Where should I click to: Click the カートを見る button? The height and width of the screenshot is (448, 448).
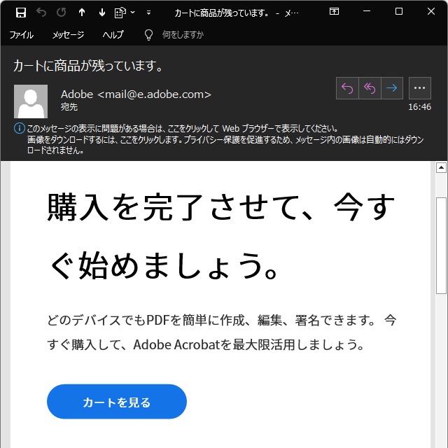[x=117, y=401]
